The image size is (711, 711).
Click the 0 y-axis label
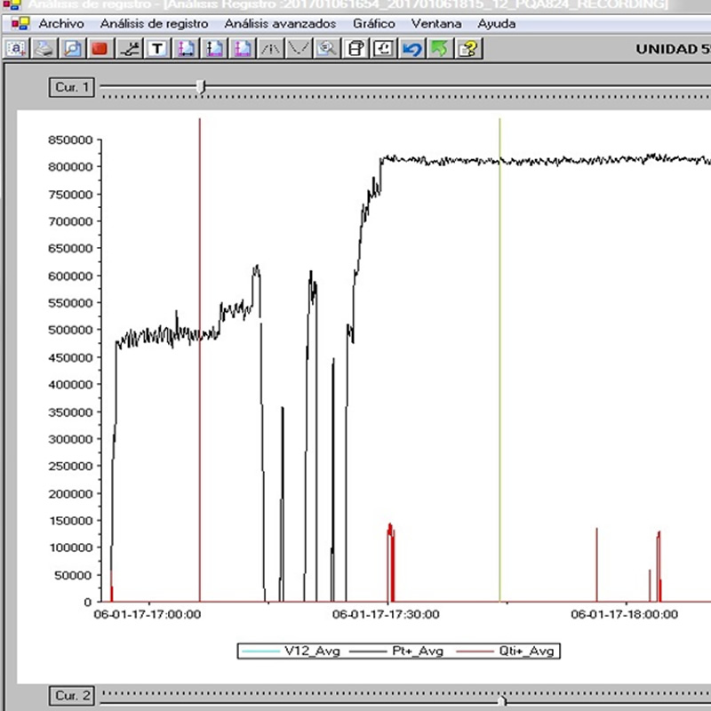coord(88,603)
